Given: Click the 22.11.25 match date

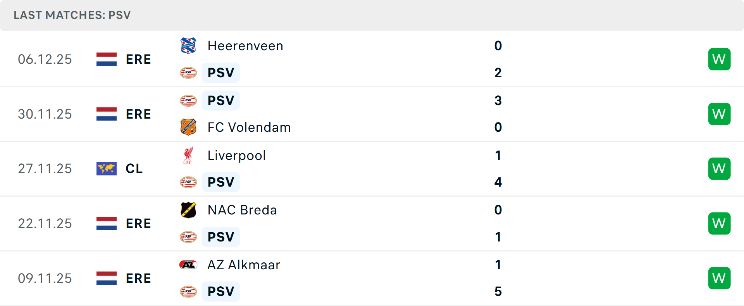Looking at the screenshot, I should (x=45, y=223).
